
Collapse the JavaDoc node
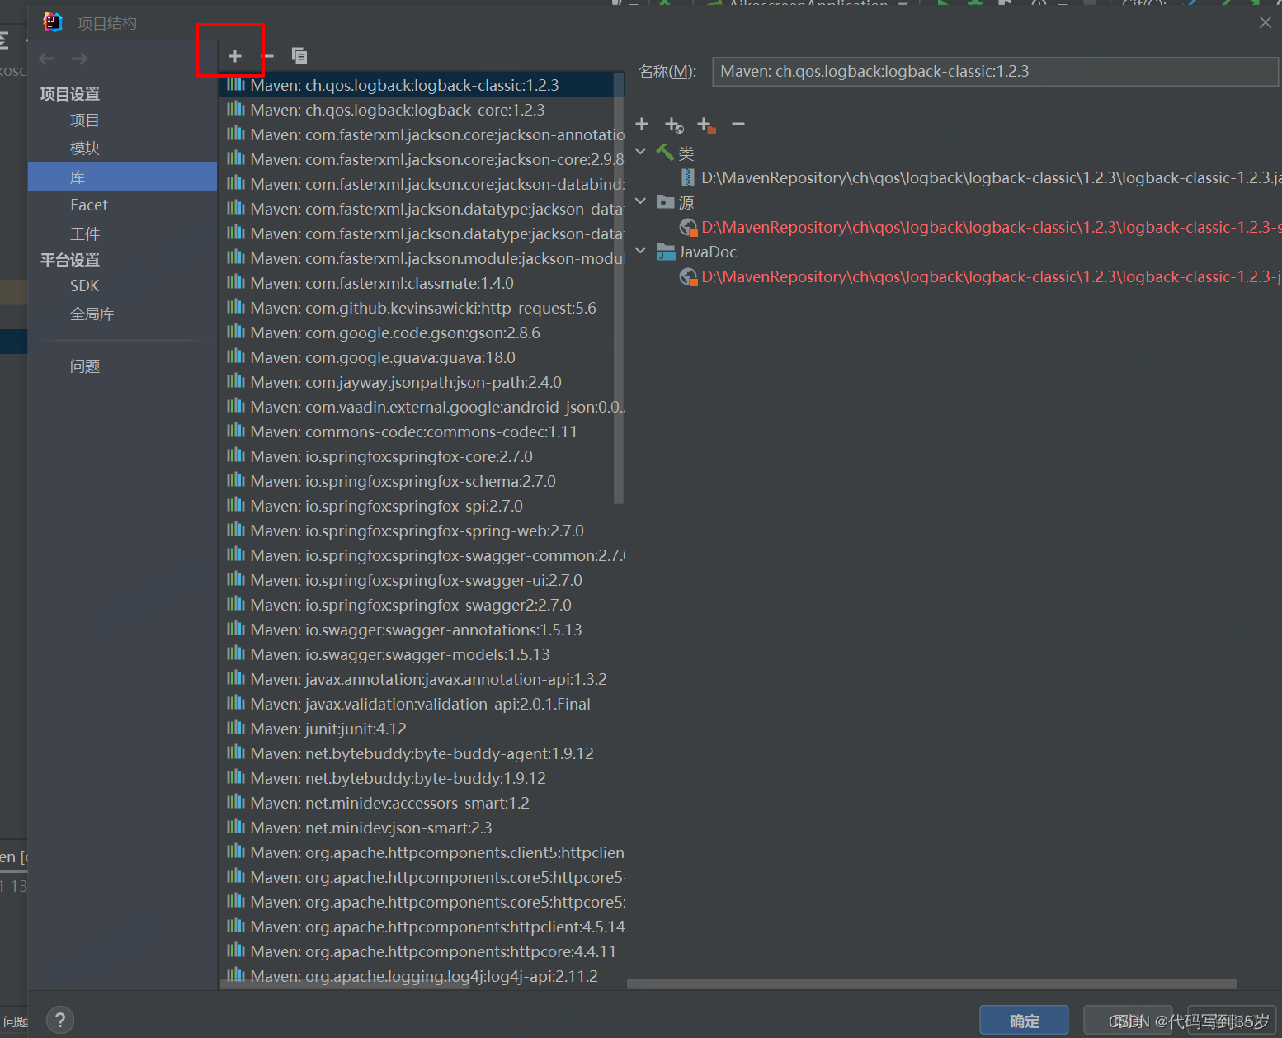(x=641, y=251)
